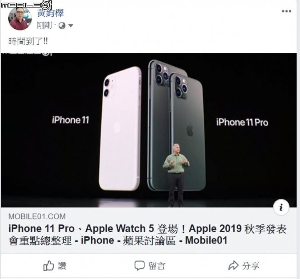Select the 留言 comment button label
Screen dimensions: 300x279
[x=157, y=266]
